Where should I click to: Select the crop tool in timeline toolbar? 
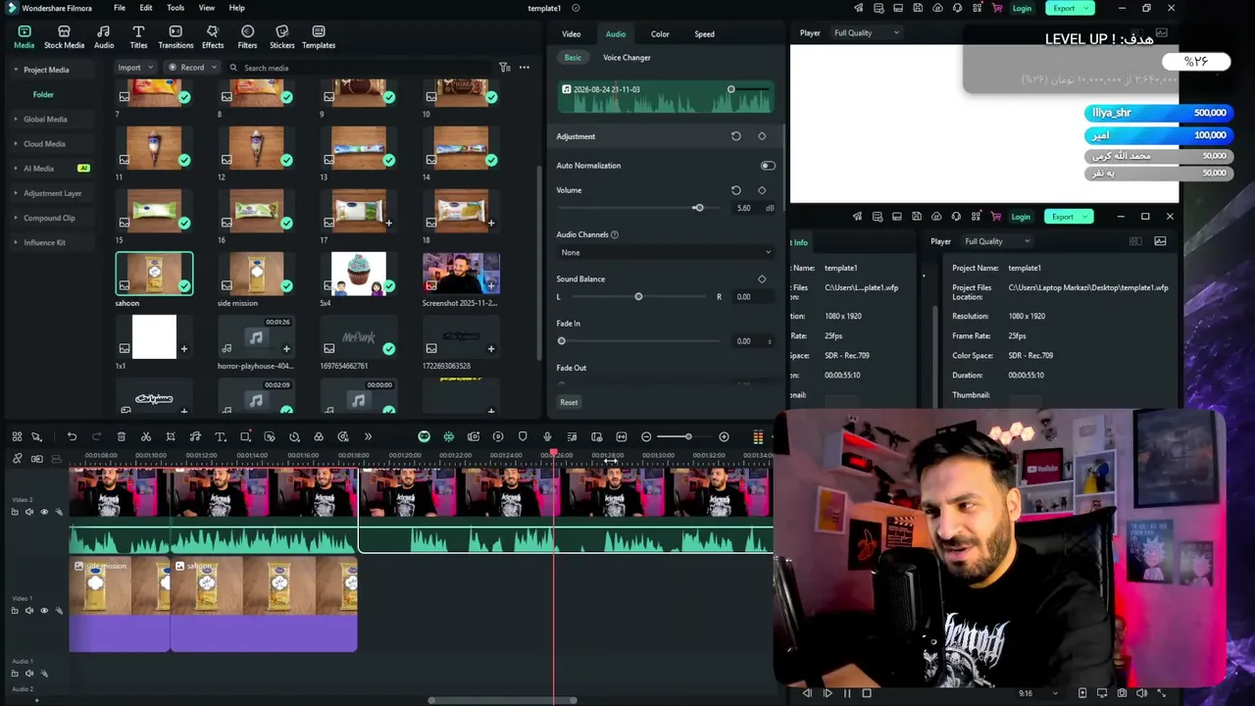tap(171, 436)
